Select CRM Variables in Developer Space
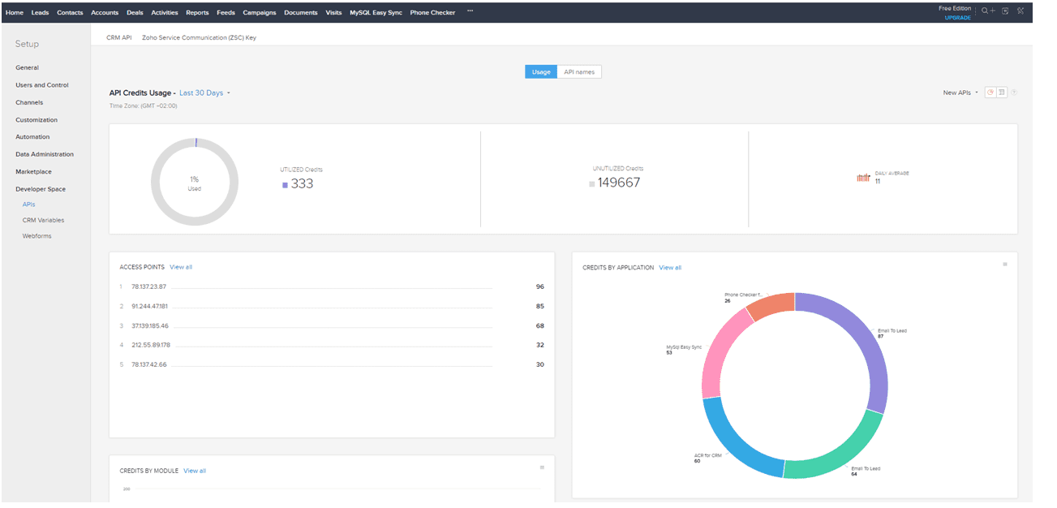The image size is (1057, 508). click(x=43, y=220)
